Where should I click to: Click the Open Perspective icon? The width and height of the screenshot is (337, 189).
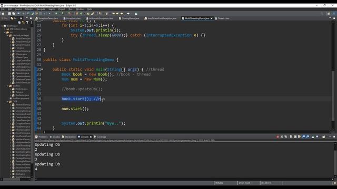point(329,14)
